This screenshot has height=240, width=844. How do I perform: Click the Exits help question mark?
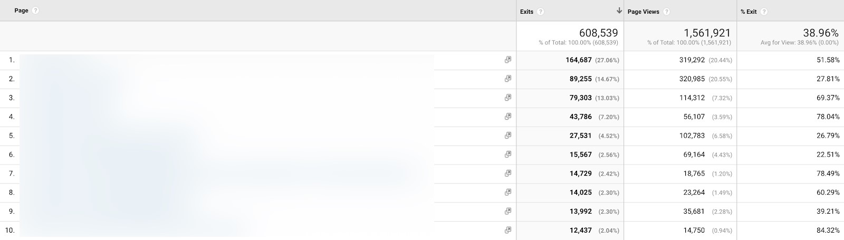click(541, 12)
